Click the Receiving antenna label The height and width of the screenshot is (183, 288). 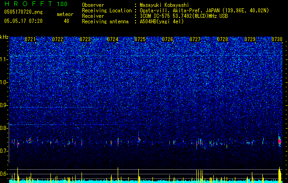(105, 22)
